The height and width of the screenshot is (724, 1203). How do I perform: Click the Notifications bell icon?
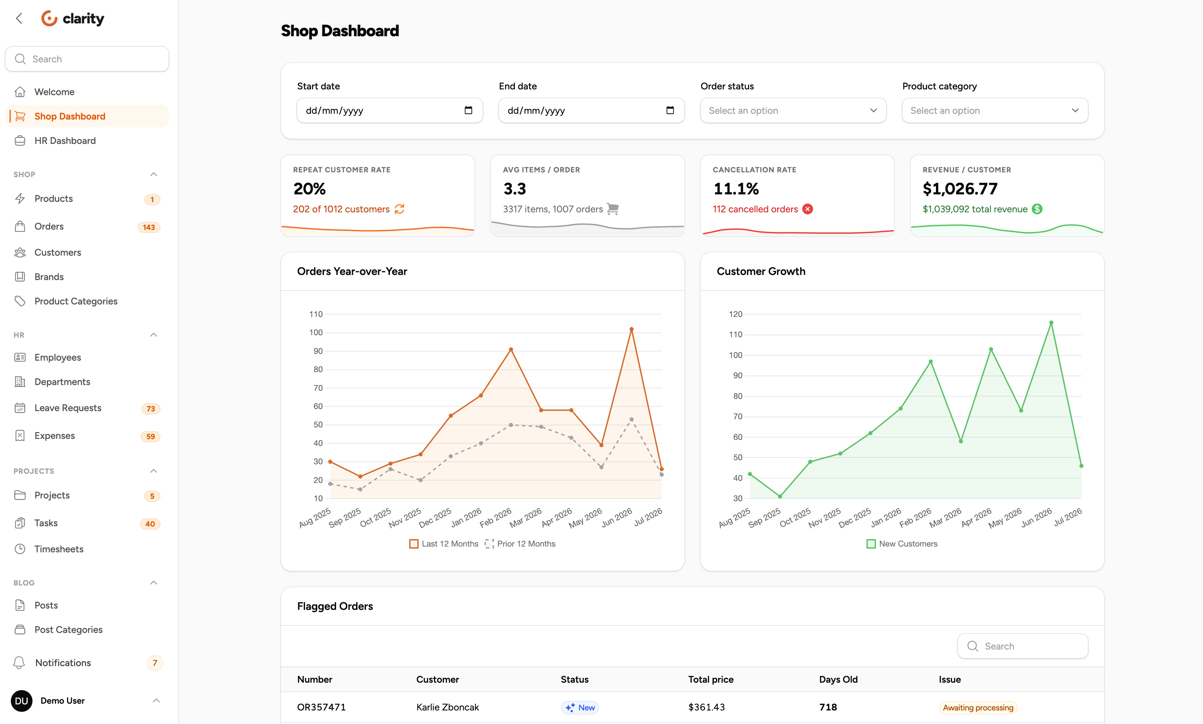pyautogui.click(x=19, y=662)
